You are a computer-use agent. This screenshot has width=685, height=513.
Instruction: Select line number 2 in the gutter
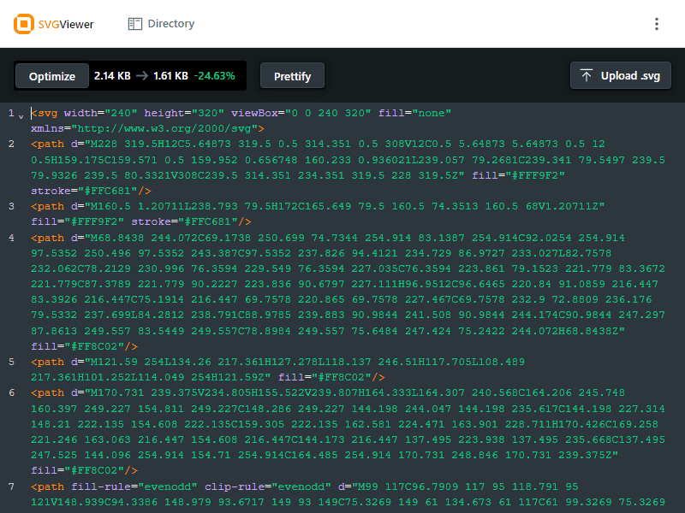12,144
